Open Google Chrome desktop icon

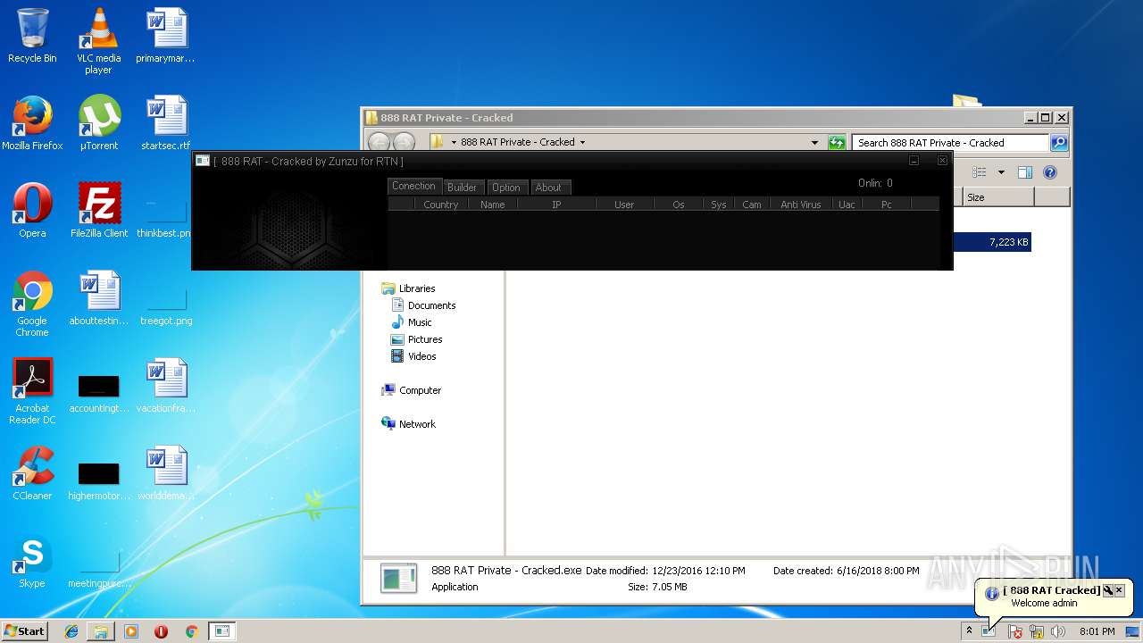point(32,304)
